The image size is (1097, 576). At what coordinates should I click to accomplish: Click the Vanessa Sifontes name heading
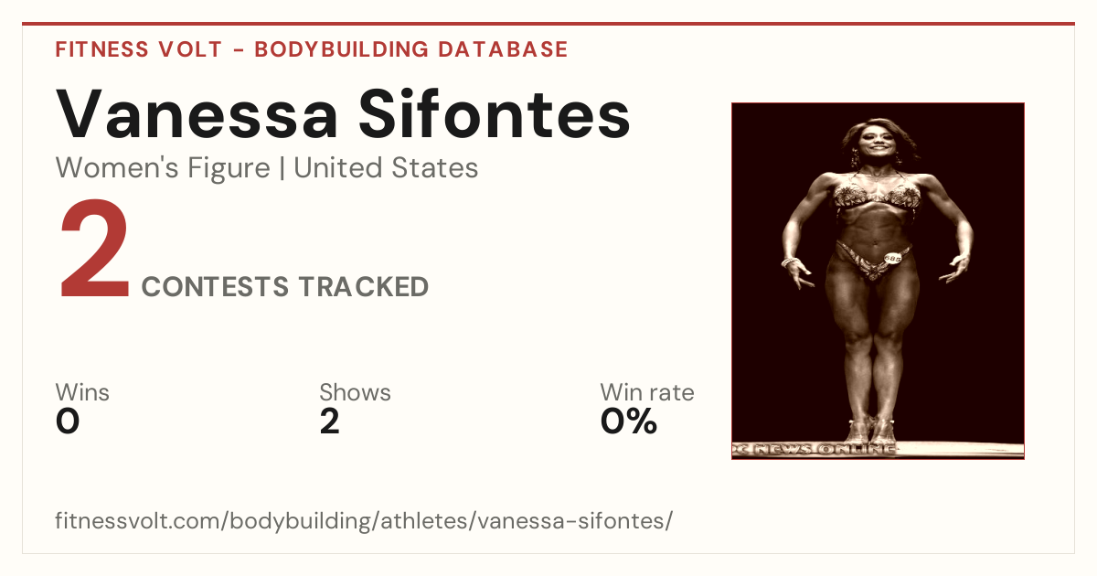tap(343, 114)
